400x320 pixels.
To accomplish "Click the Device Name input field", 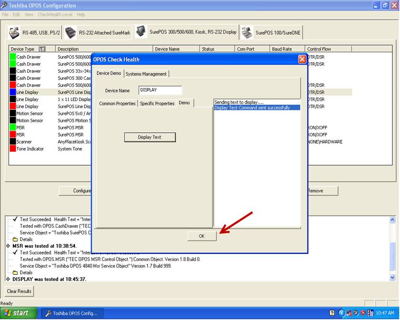I will pos(160,90).
